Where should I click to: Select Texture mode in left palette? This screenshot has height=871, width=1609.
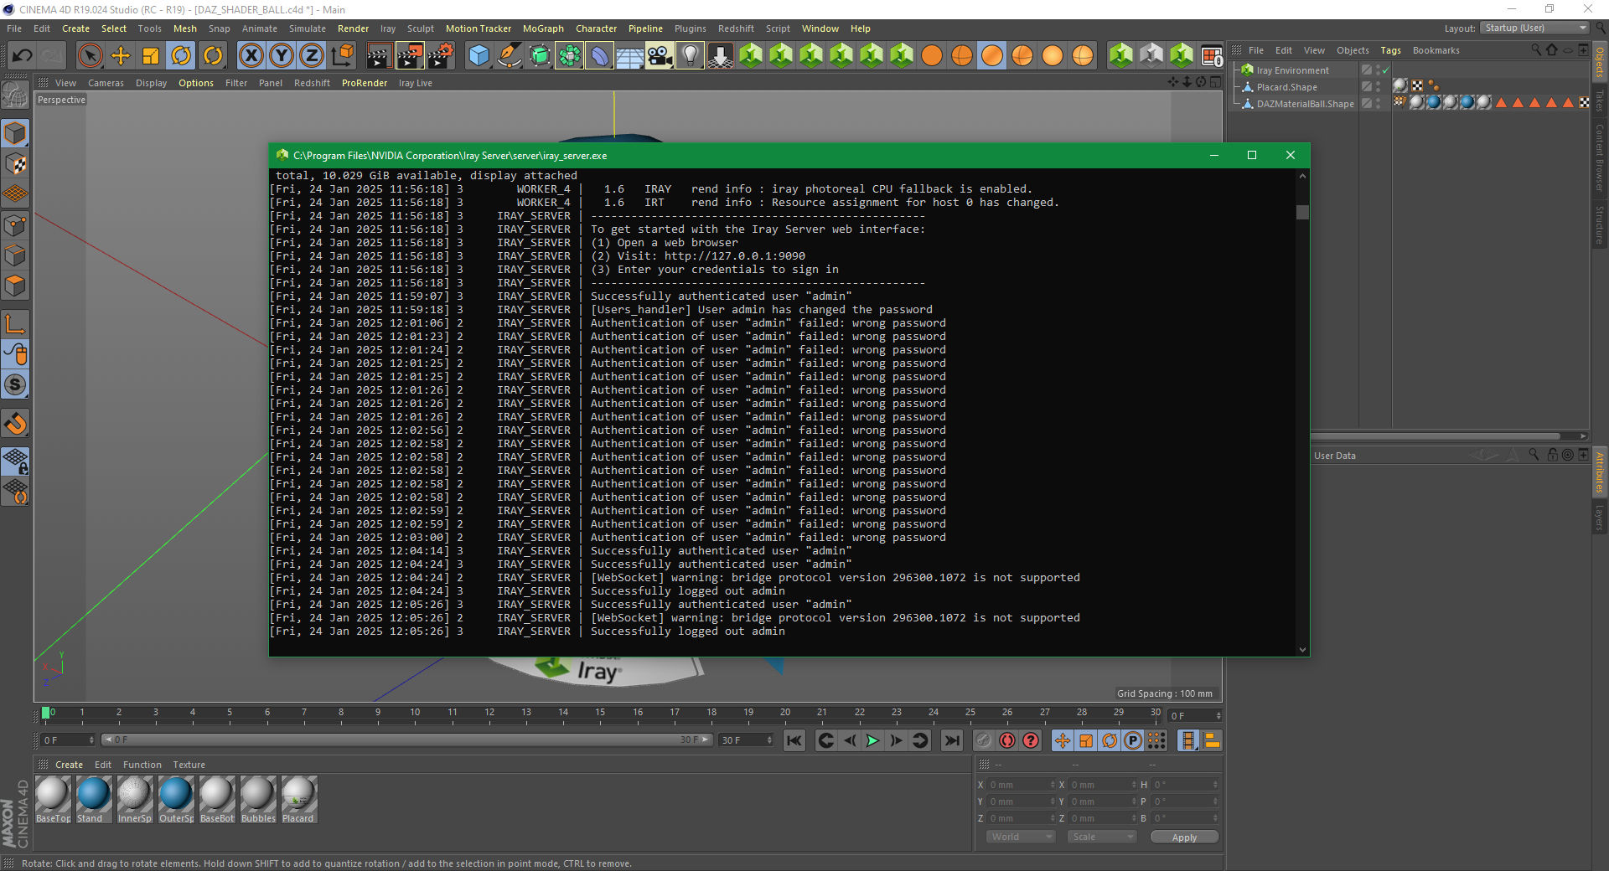[15, 164]
